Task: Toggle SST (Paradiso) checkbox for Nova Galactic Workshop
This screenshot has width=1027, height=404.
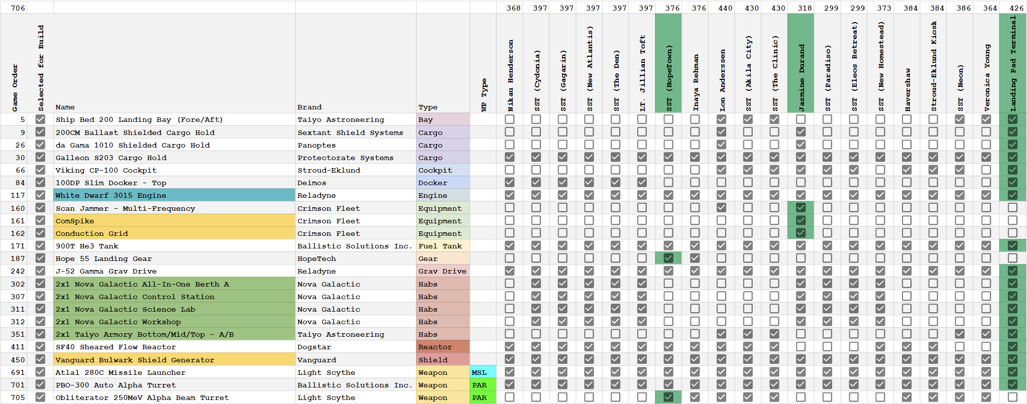Action: click(827, 321)
